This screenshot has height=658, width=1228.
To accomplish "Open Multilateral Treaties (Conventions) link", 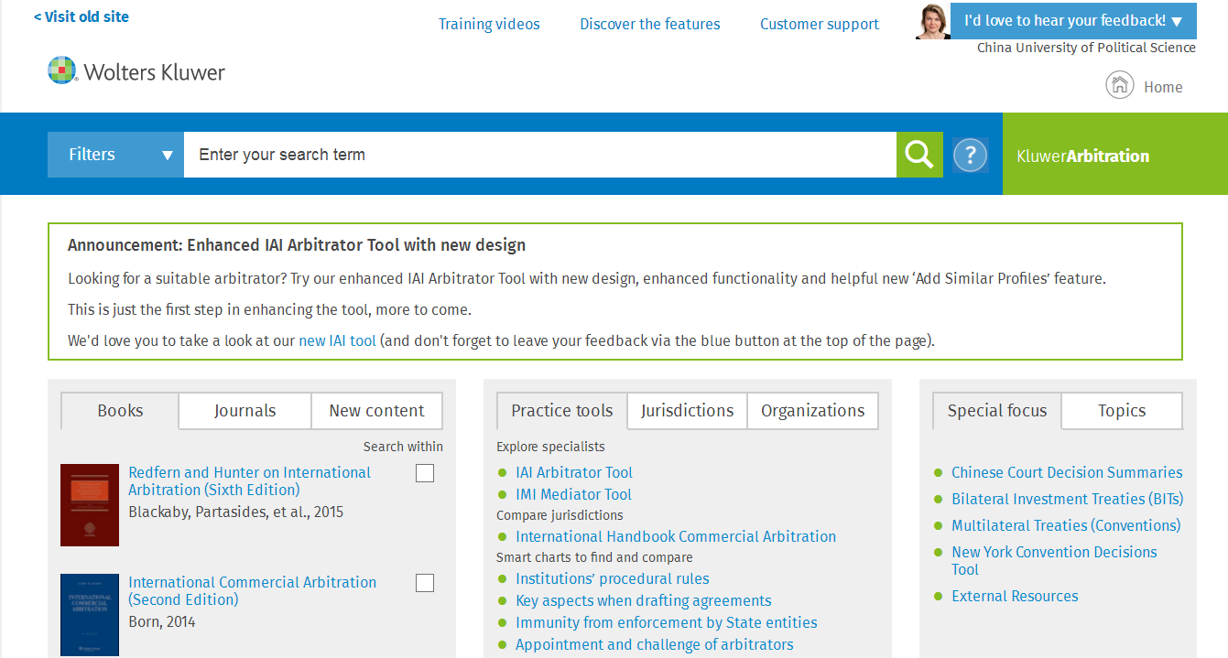I will click(x=1066, y=525).
